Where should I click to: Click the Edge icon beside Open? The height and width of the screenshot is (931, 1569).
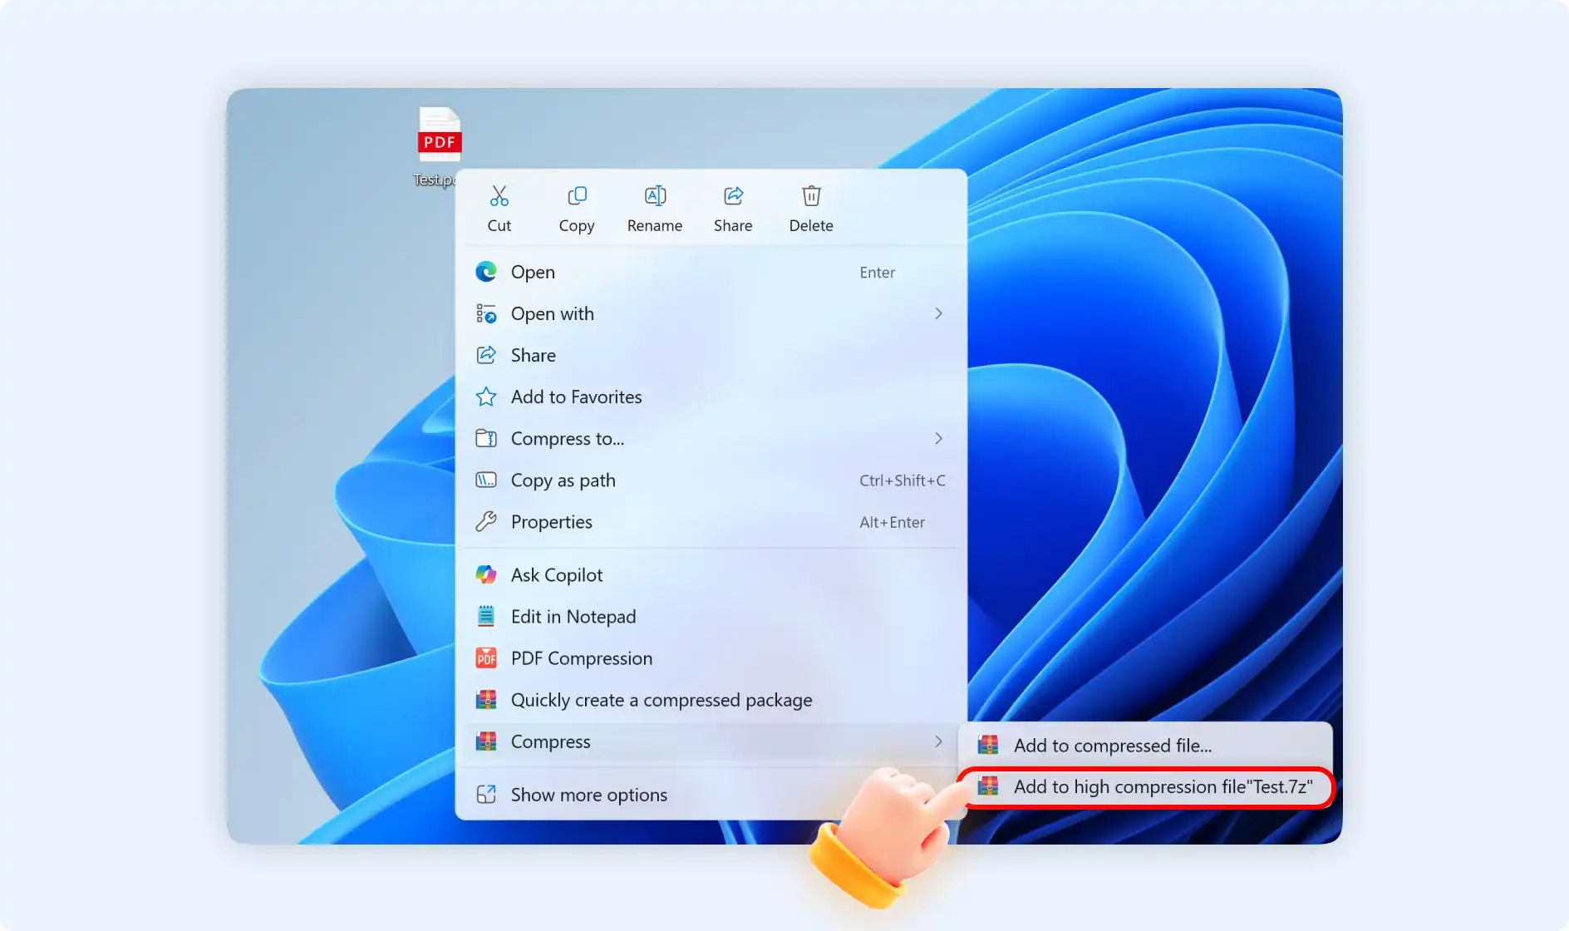pos(486,272)
